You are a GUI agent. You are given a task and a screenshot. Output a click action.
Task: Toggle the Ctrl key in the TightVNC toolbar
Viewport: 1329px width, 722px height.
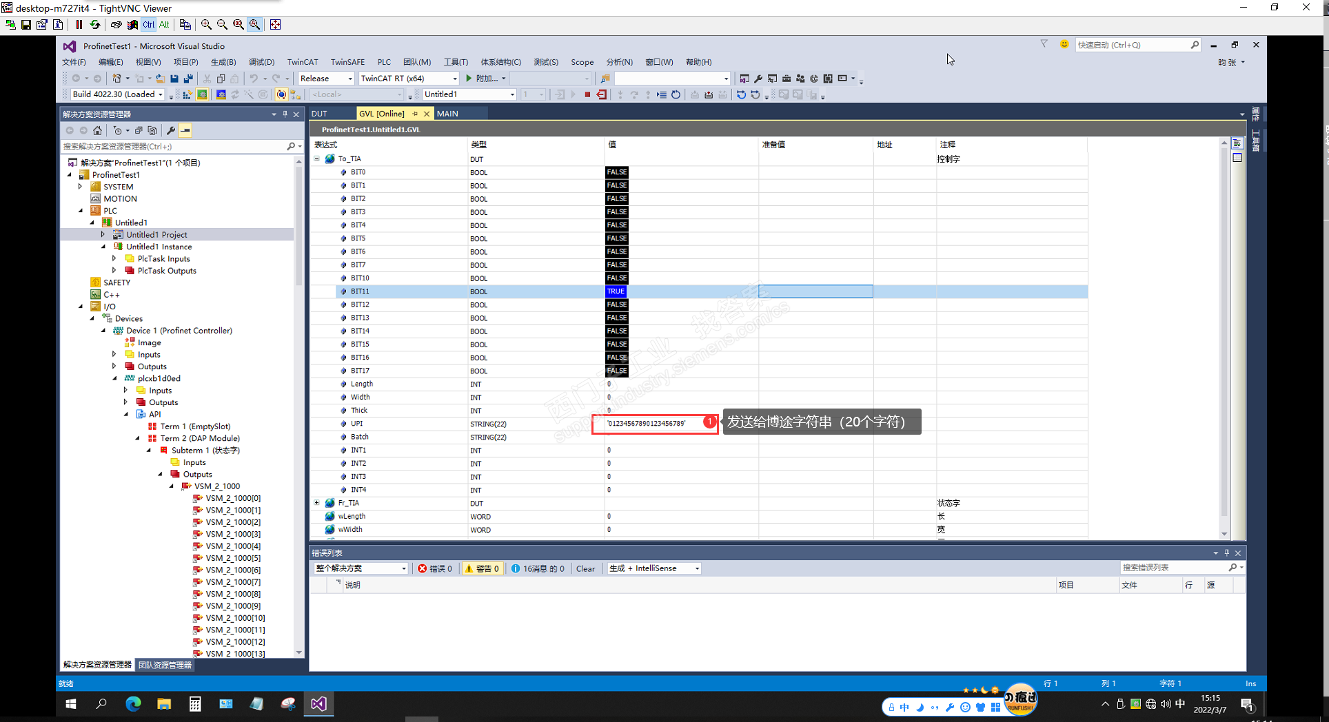(x=148, y=25)
